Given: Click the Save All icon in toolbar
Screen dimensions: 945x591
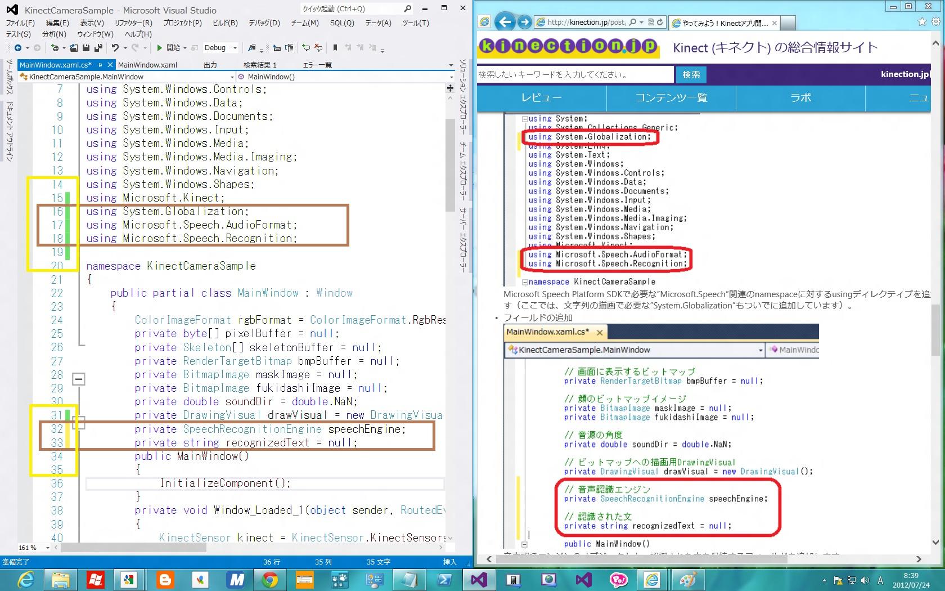Looking at the screenshot, I should point(98,48).
